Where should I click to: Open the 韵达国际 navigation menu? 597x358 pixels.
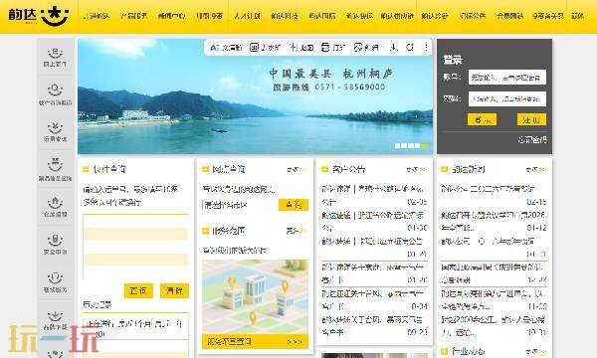point(322,16)
